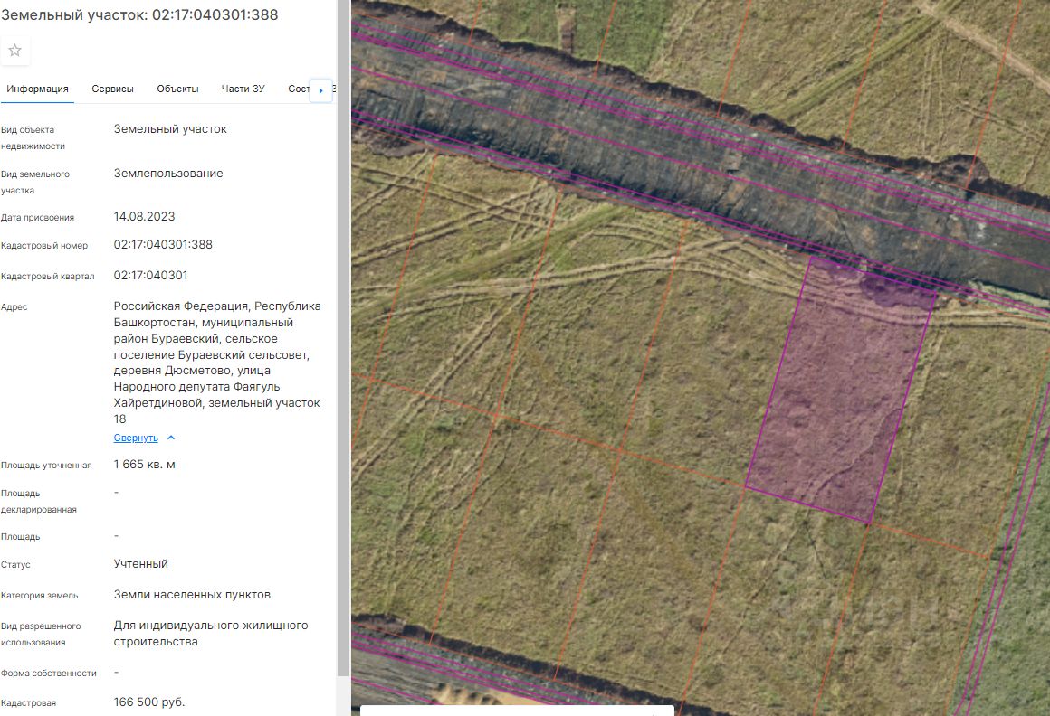The image size is (1050, 716).
Task: Click the Кадастровый квартал label
Action: [x=48, y=276]
